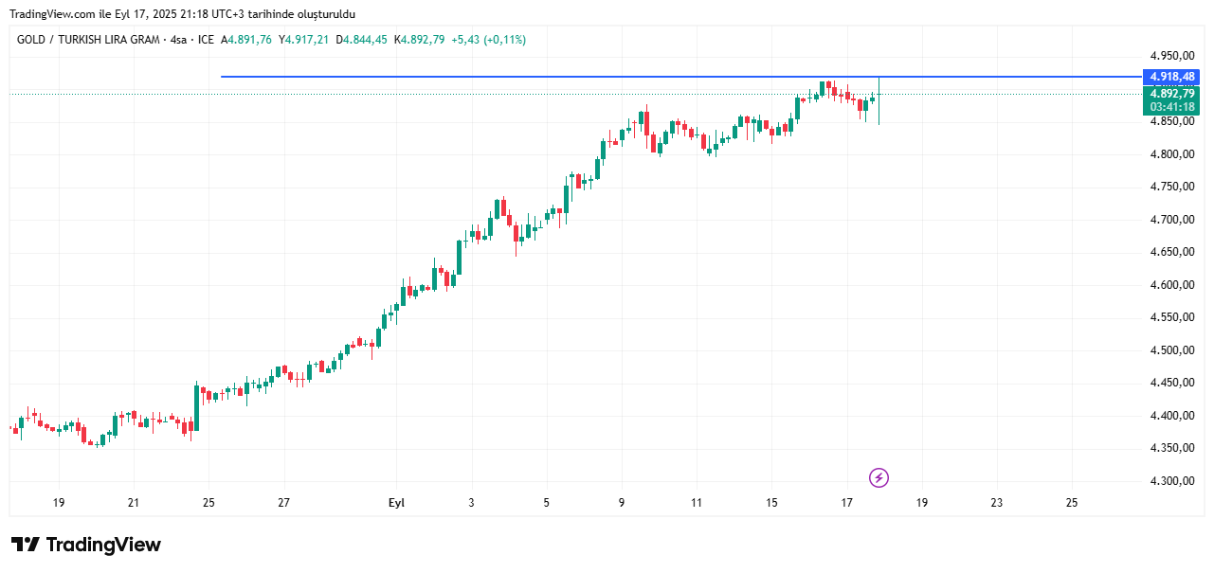The image size is (1214, 573).
Task: Click the blue 4.918,48 price label
Action: coord(1172,77)
